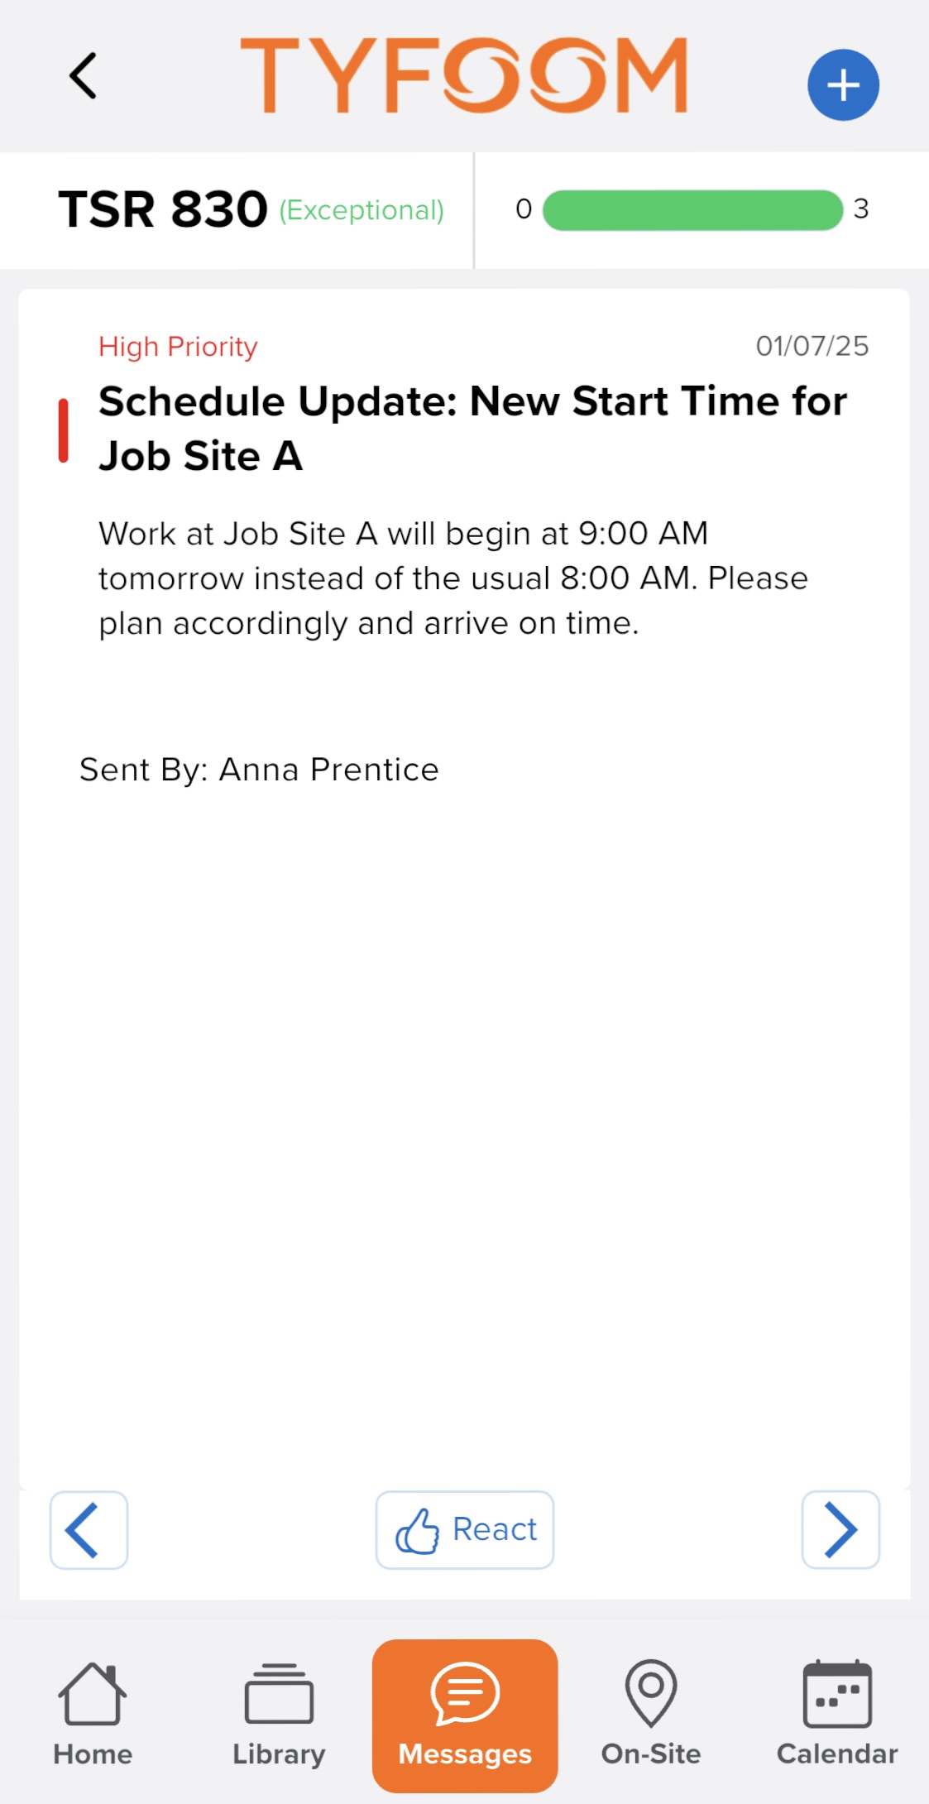The width and height of the screenshot is (929, 1804).
Task: Open the Home tab
Action: (x=93, y=1715)
